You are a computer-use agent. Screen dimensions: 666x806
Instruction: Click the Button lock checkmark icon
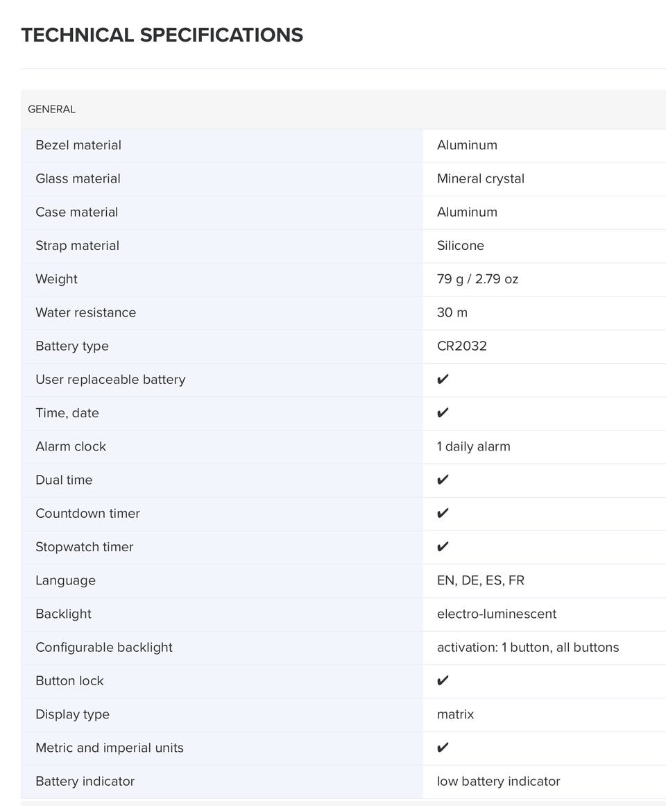[x=443, y=680]
